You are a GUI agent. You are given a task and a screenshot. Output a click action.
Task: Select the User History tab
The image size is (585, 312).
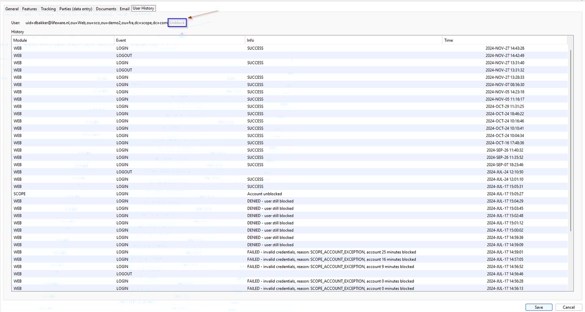(x=143, y=8)
